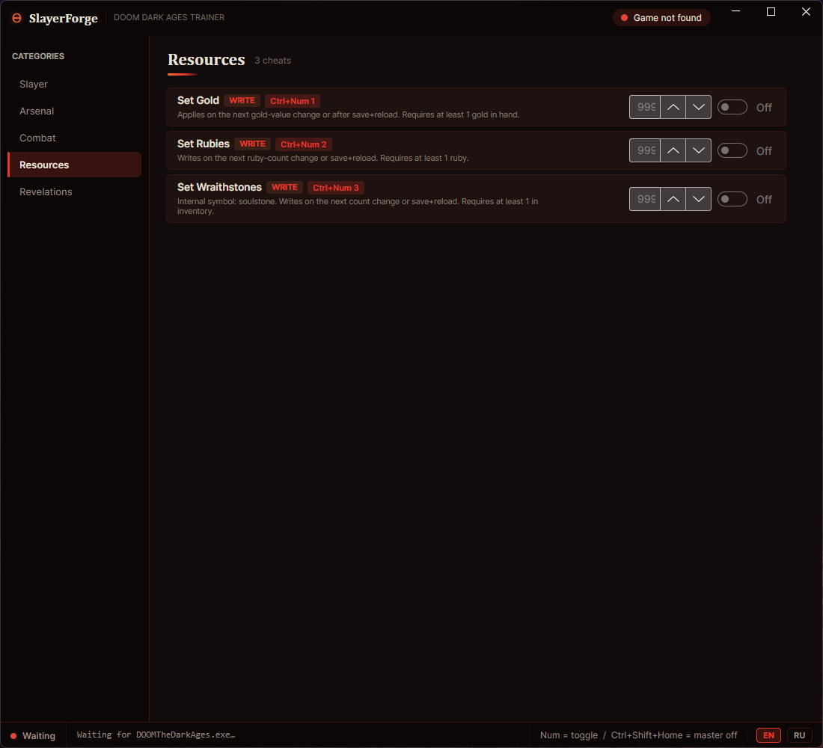Viewport: 823px width, 748px height.
Task: Turn on the Set Wraithstones switch
Action: coord(732,199)
